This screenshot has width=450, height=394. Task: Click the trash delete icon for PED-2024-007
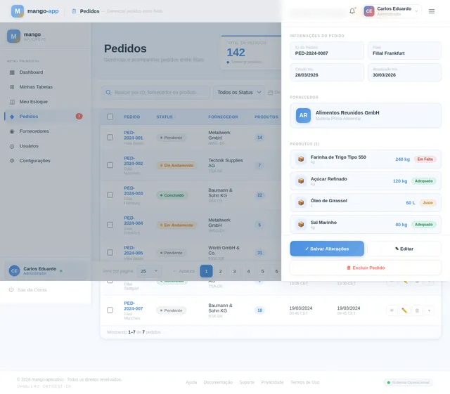tap(417, 310)
